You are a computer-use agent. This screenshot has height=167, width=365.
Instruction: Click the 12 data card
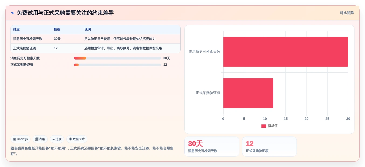(269, 147)
